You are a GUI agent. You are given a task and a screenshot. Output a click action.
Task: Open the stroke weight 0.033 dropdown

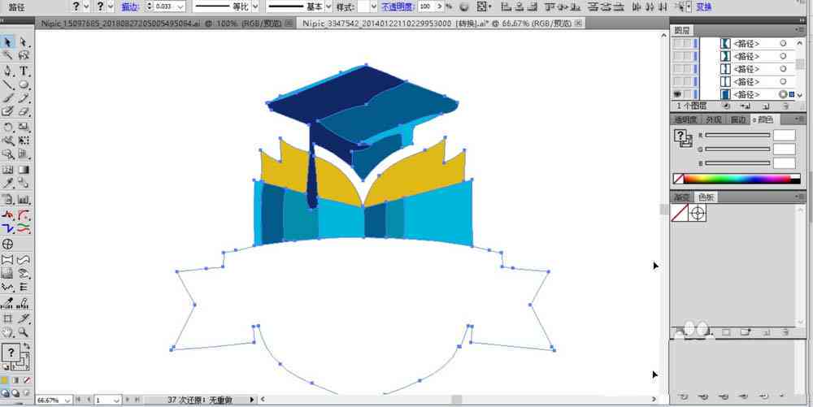180,6
